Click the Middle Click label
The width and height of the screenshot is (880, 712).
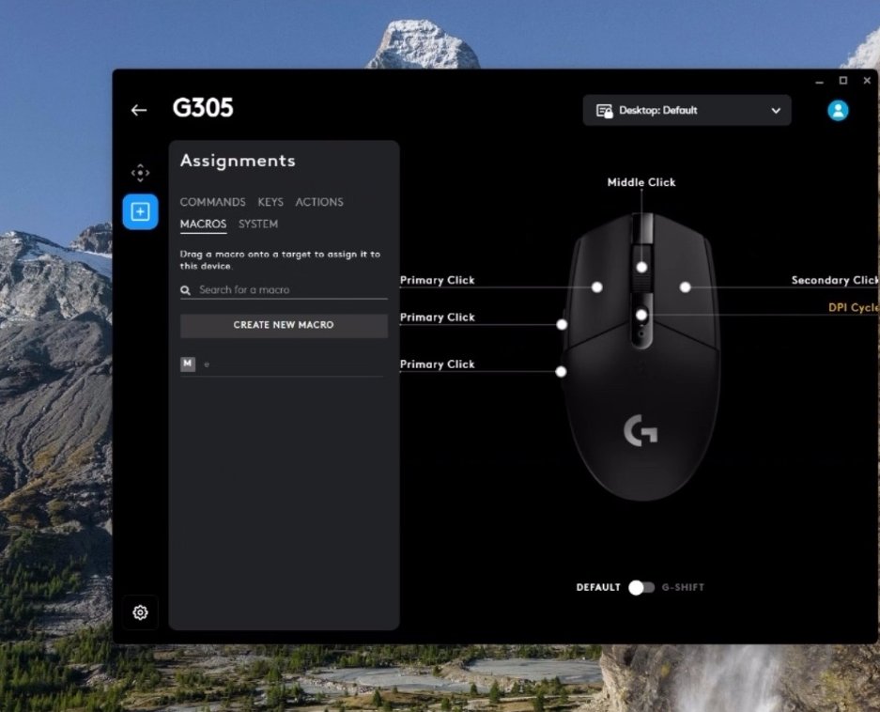click(641, 182)
